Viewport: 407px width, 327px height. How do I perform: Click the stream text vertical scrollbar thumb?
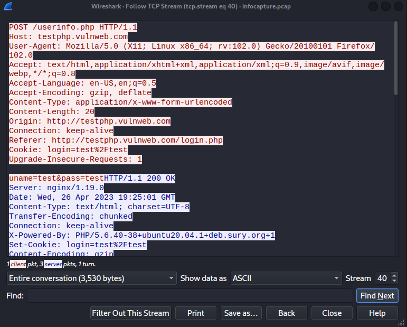(395, 58)
